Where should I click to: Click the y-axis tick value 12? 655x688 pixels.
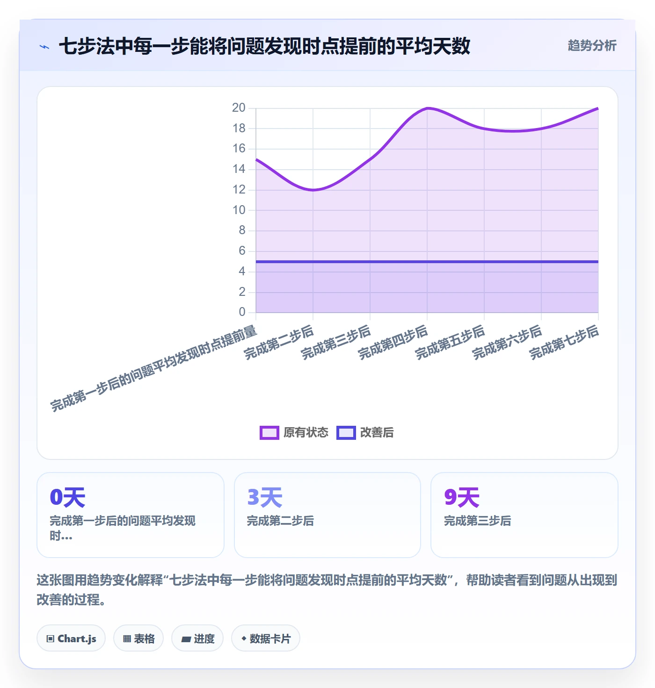tap(239, 190)
